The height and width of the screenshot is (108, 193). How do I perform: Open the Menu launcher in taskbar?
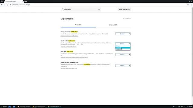click(x=4, y=107)
